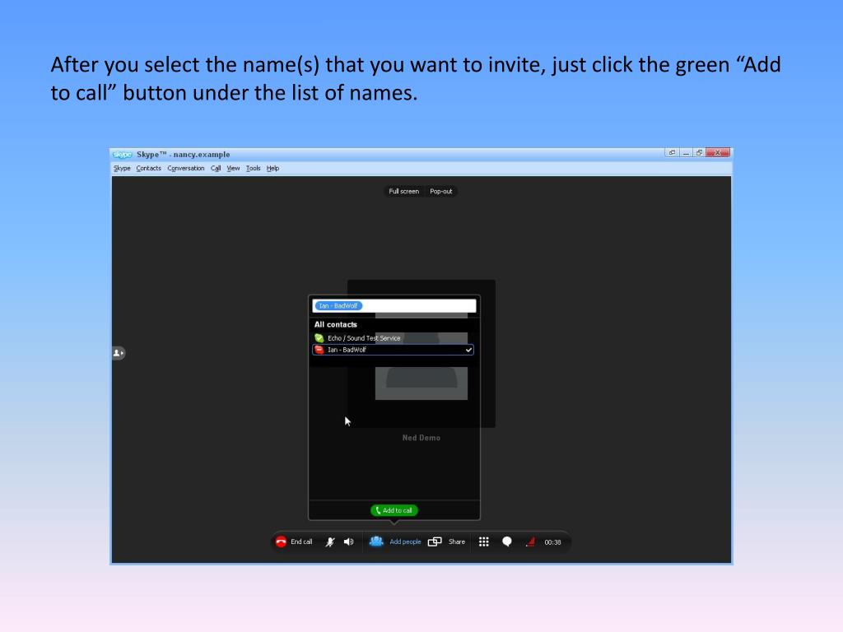Open the Tools menu

click(254, 168)
